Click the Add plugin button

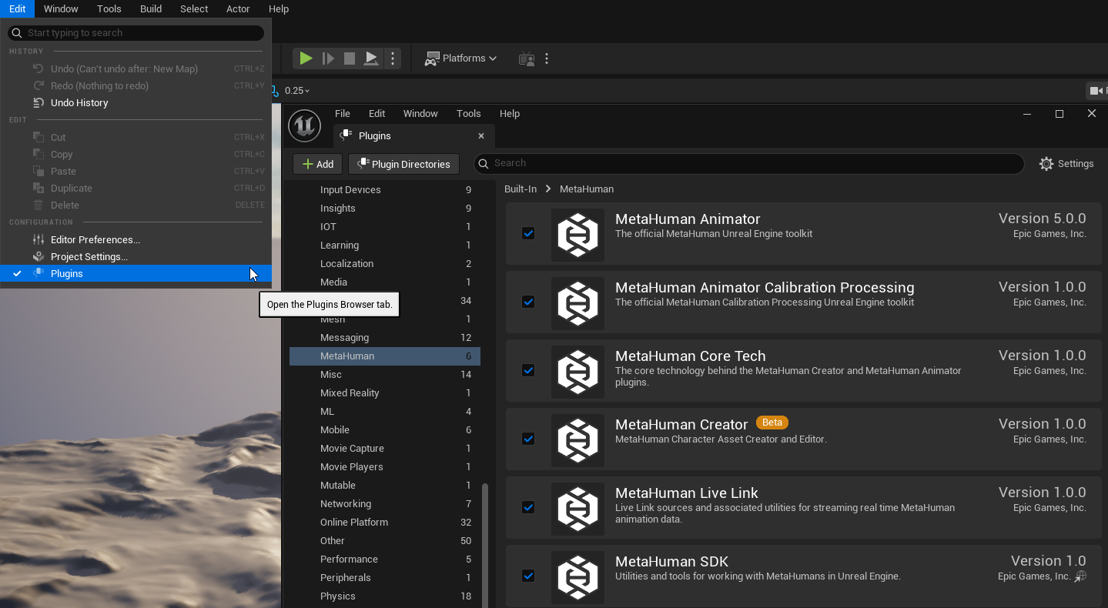(317, 164)
